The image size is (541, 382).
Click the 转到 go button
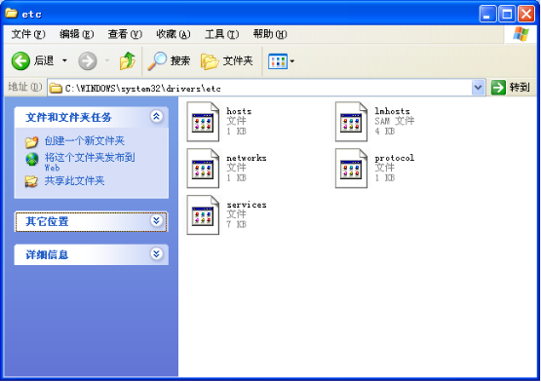[511, 88]
